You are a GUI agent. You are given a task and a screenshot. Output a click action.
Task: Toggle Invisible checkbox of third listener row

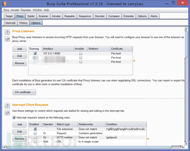pyautogui.click(x=81, y=62)
